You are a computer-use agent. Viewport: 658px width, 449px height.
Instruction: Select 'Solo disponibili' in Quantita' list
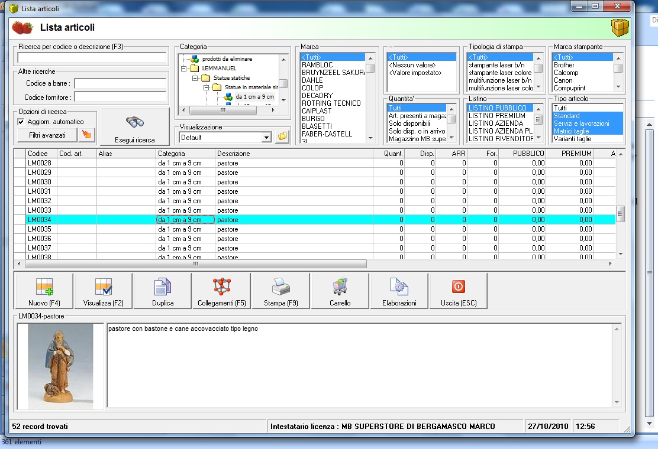tap(417, 123)
